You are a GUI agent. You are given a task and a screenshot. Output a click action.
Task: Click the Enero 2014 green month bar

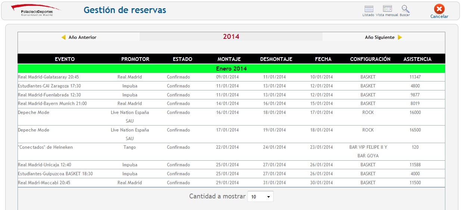(x=231, y=69)
